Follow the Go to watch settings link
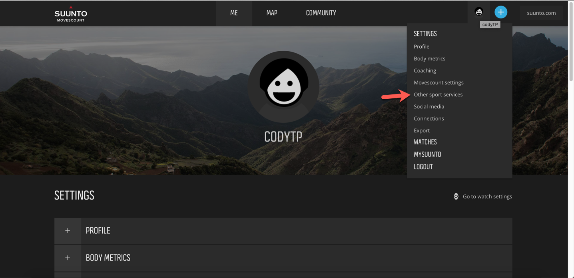574x278 pixels. coord(487,196)
